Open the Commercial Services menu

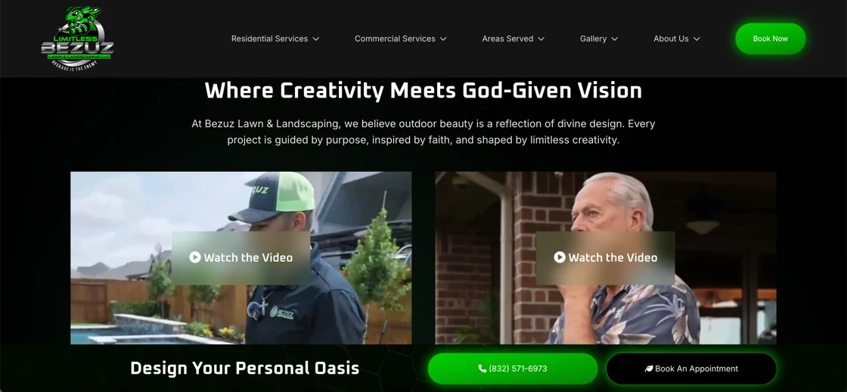(x=395, y=39)
